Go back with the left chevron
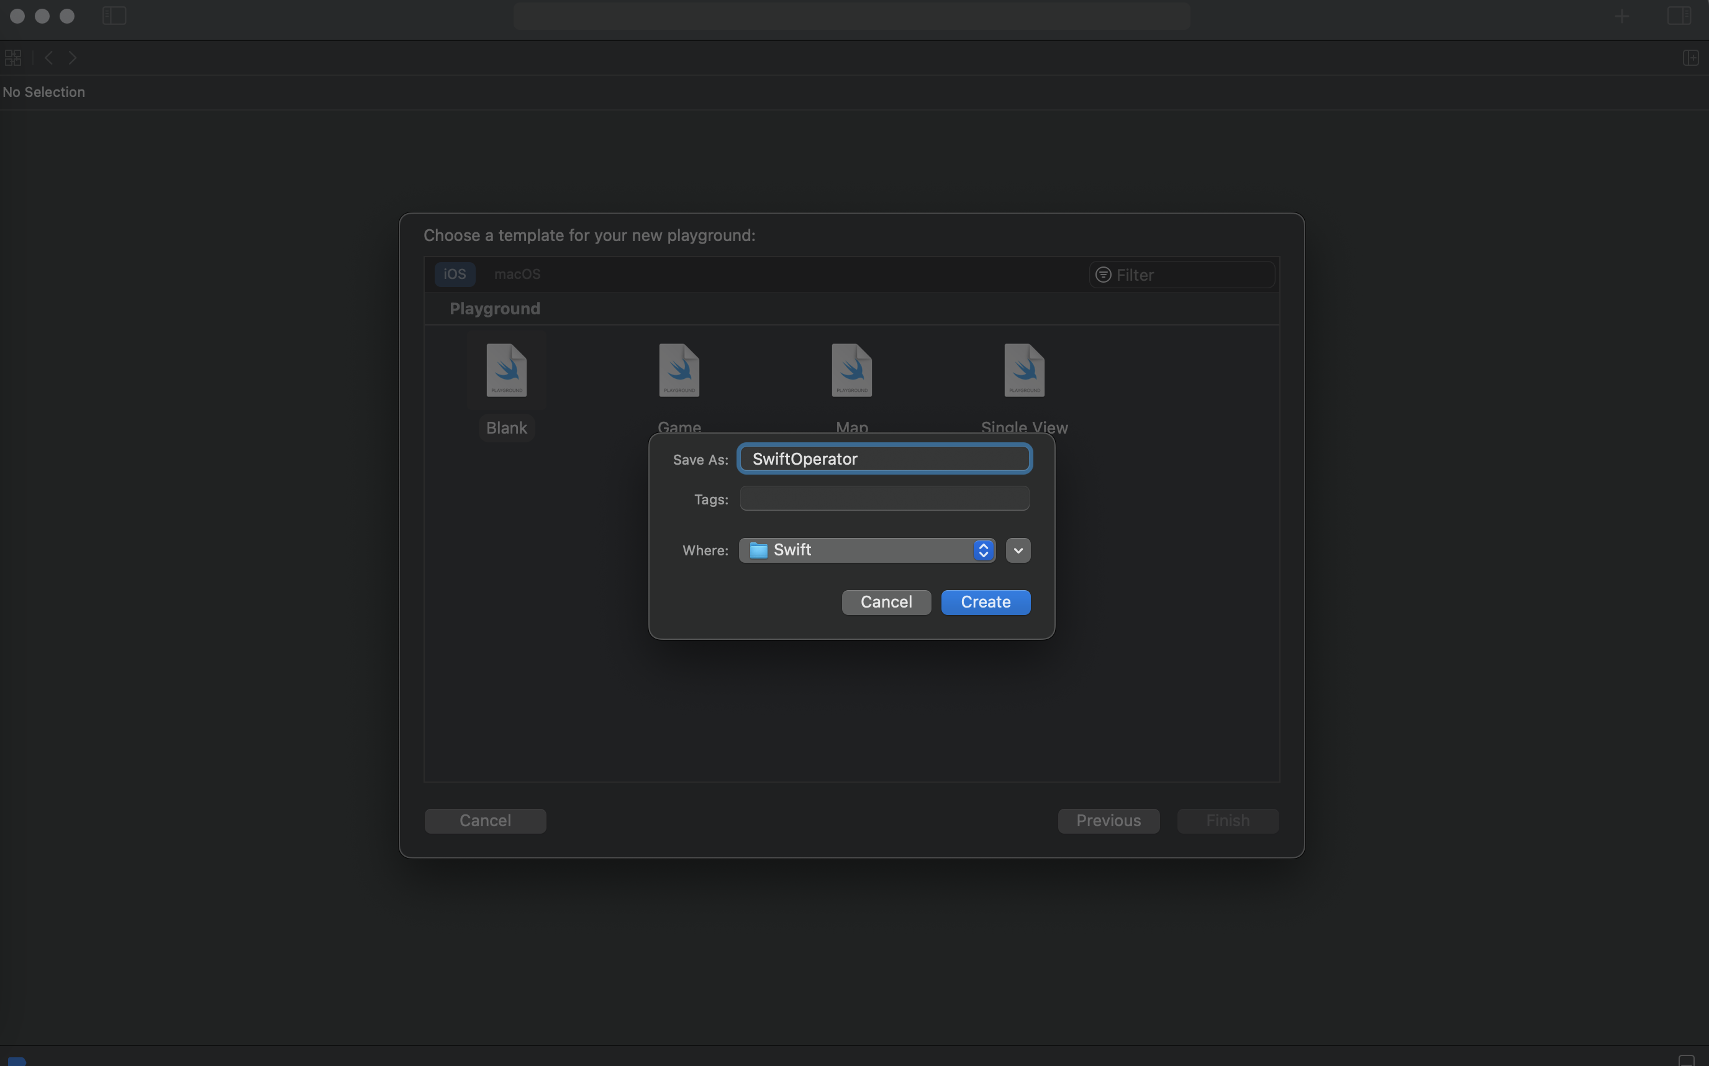The height and width of the screenshot is (1066, 1709). point(48,58)
